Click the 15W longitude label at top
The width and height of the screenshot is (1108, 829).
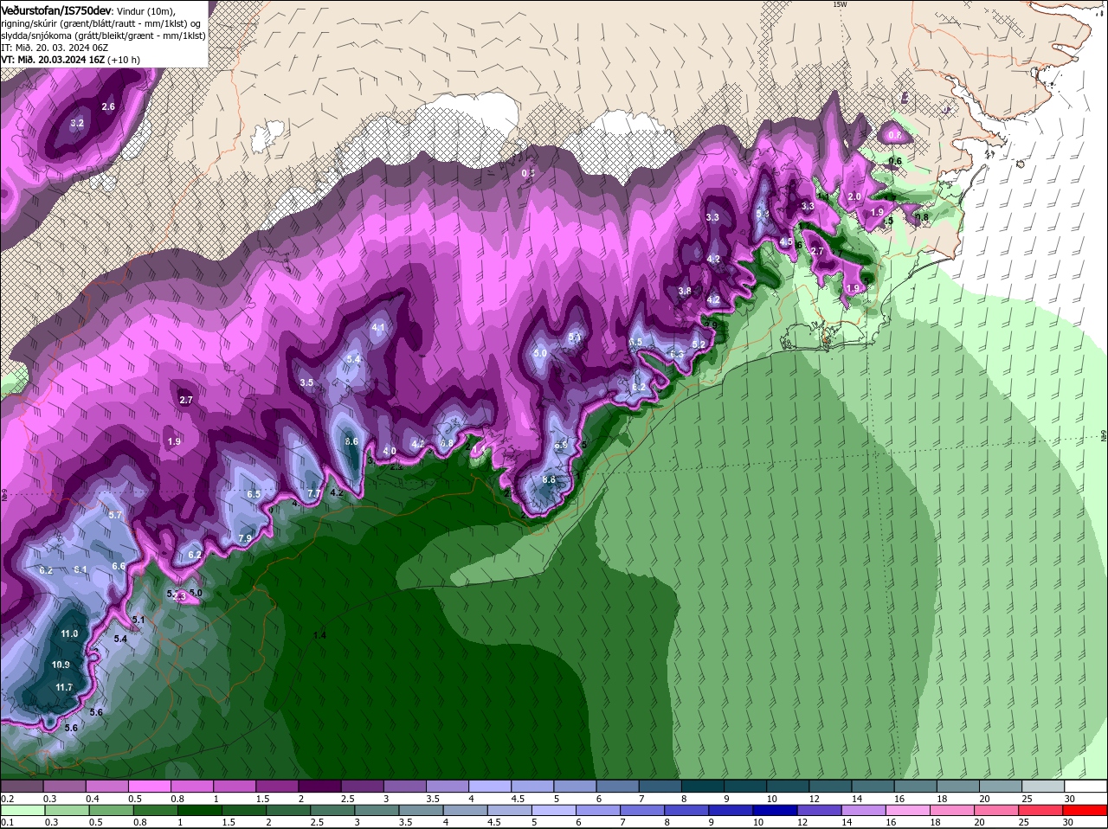(x=839, y=4)
